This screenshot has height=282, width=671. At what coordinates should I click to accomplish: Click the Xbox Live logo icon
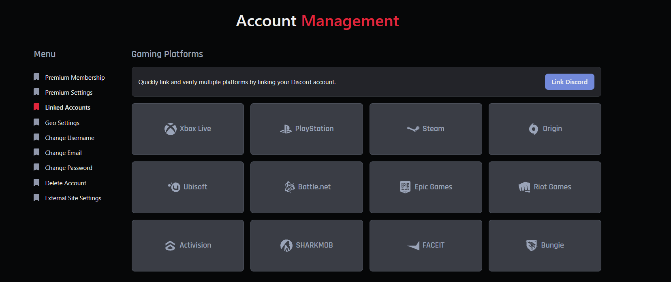[x=170, y=129]
